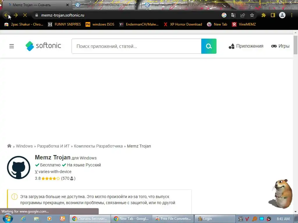Switch to the Скачать бесплат... taskbar window
Screen dimensions: 298x223
pyautogui.click(x=90, y=219)
